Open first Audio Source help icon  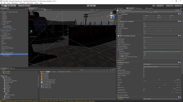[179, 62]
